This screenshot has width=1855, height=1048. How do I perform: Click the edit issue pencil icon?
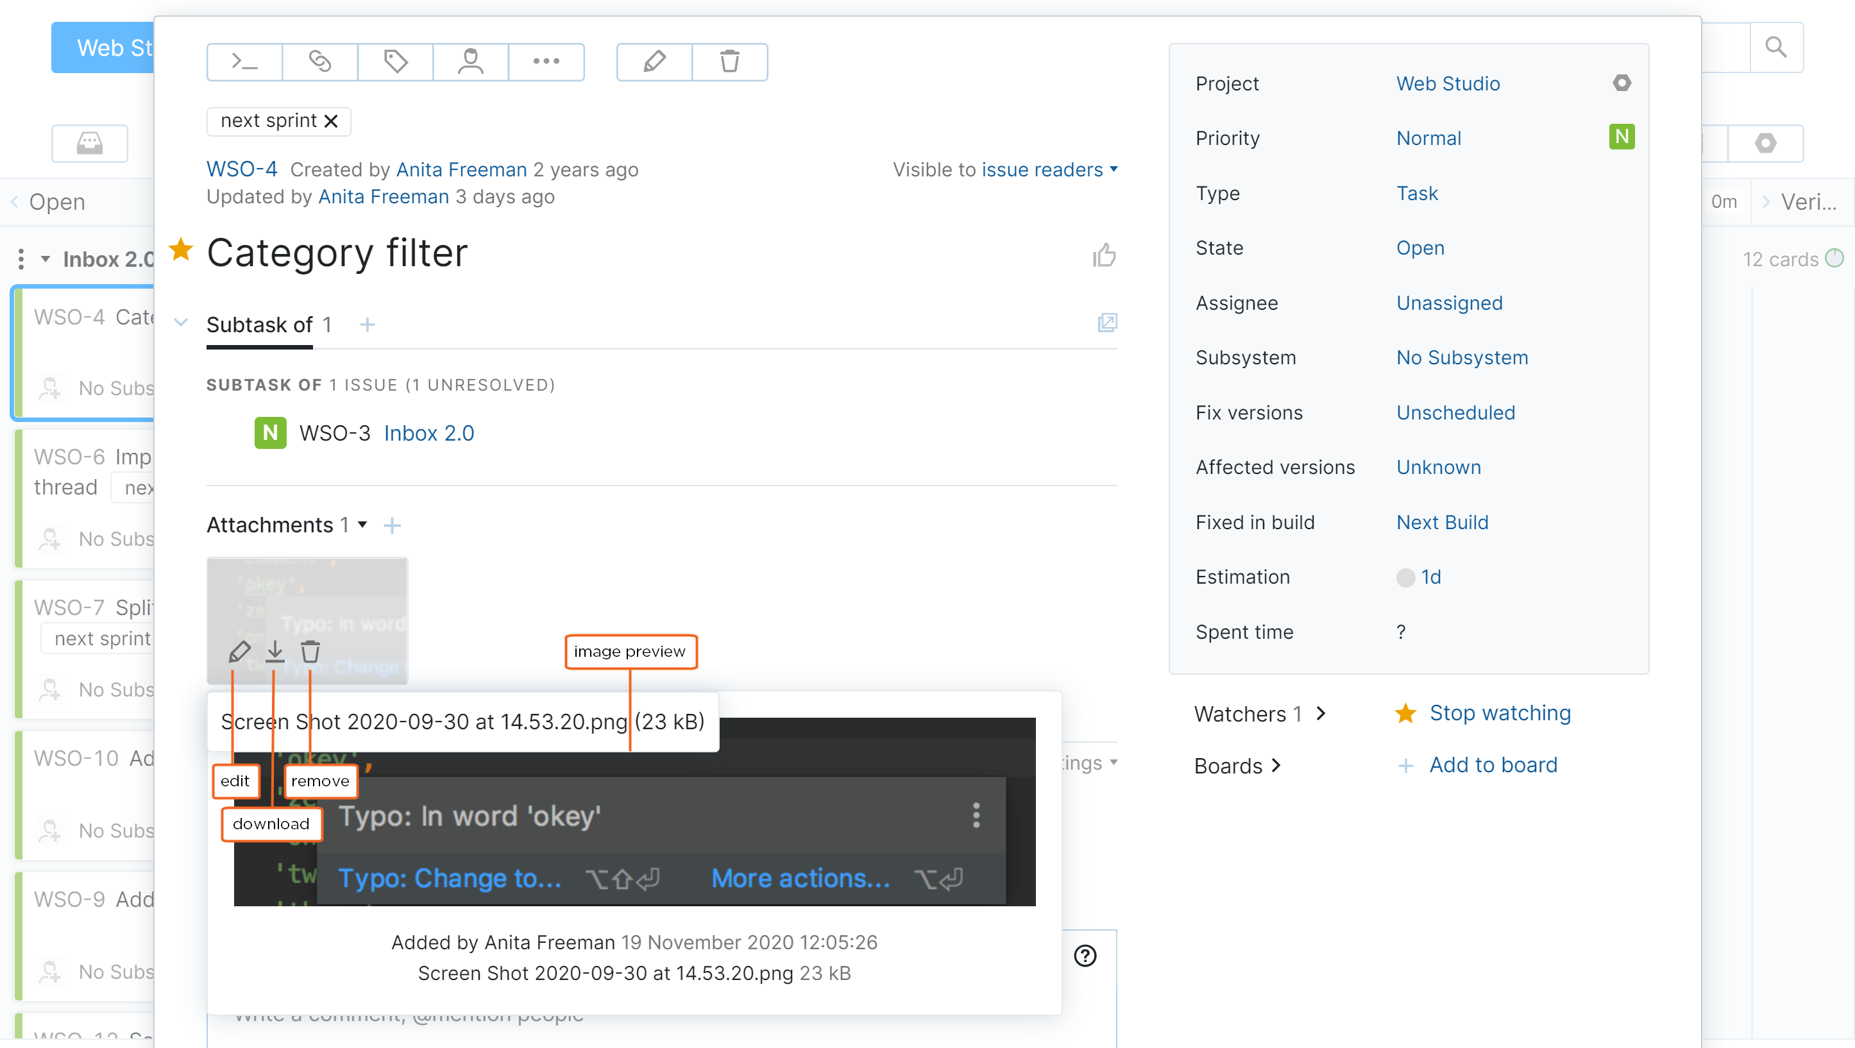[x=654, y=62]
